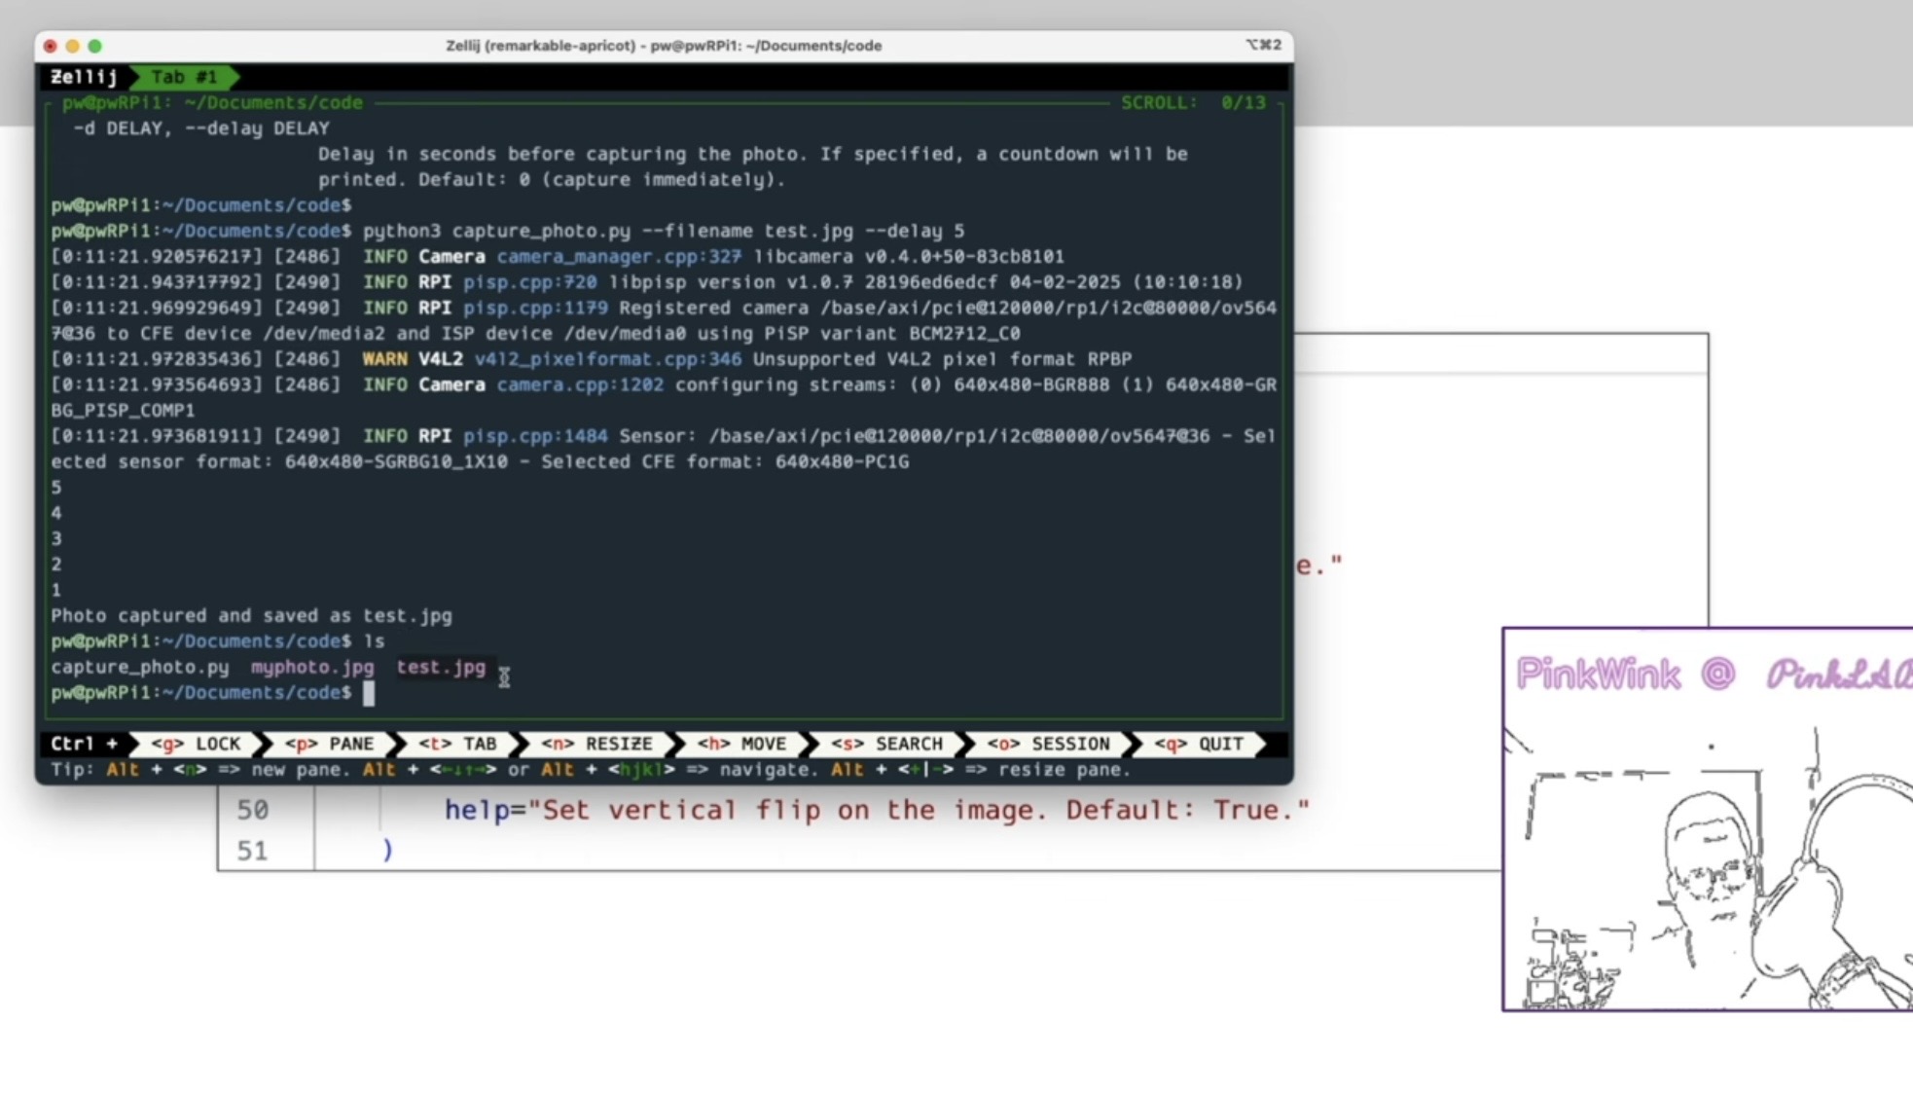Click the PinkWink webcam edge-detection overlay
This screenshot has height=1095, width=1913.
[1707, 820]
